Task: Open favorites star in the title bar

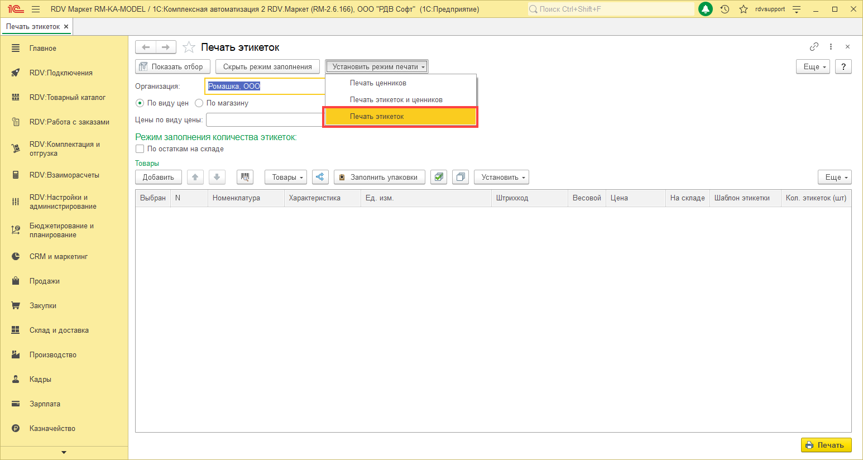Action: click(744, 9)
